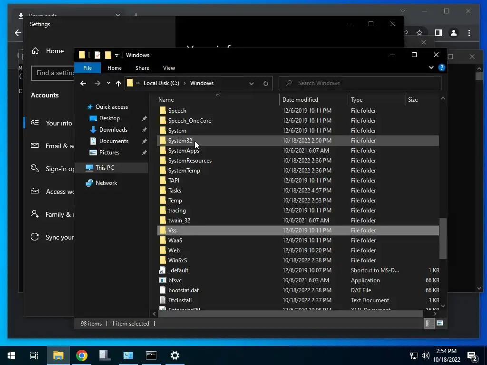The height and width of the screenshot is (365, 487).
Task: Select the Vss folder row
Action: pos(298,231)
